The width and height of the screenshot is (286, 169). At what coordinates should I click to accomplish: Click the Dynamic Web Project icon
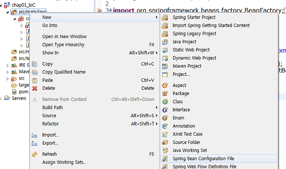[x=165, y=58]
